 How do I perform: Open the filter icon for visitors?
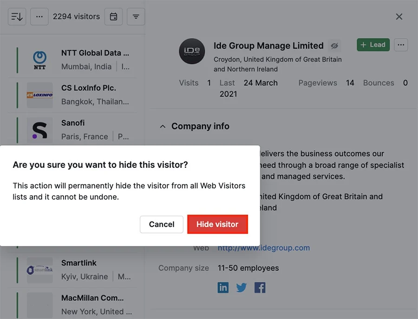click(x=136, y=17)
